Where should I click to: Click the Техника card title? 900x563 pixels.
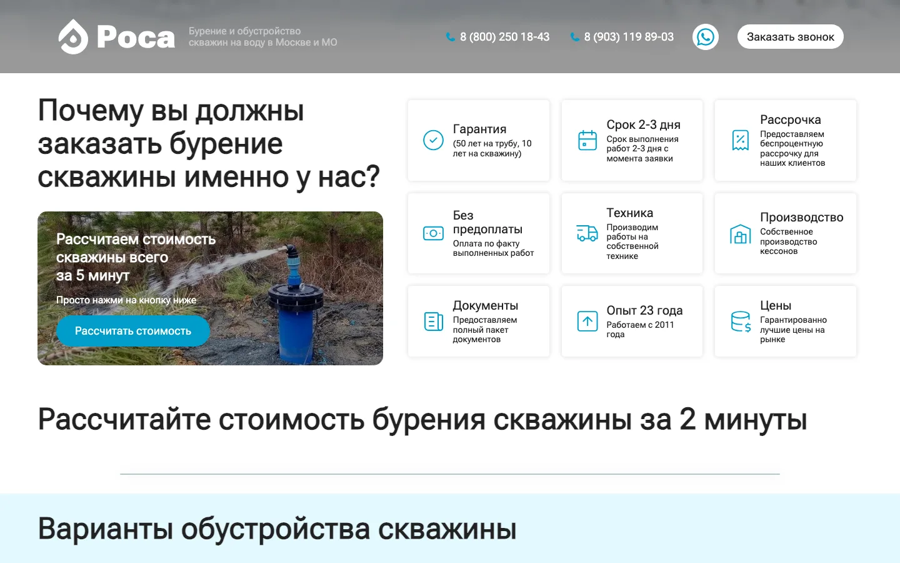629,213
